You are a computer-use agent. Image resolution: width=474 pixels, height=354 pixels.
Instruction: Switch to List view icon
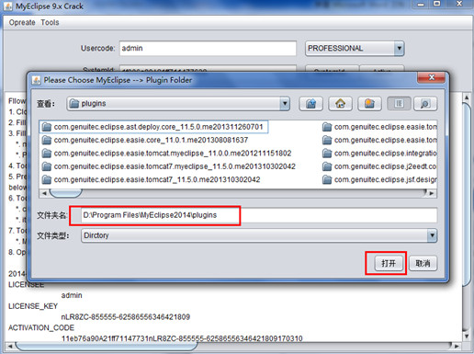(x=399, y=104)
